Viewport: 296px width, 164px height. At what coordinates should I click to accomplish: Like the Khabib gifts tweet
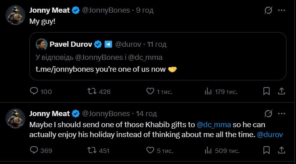(x=150, y=151)
